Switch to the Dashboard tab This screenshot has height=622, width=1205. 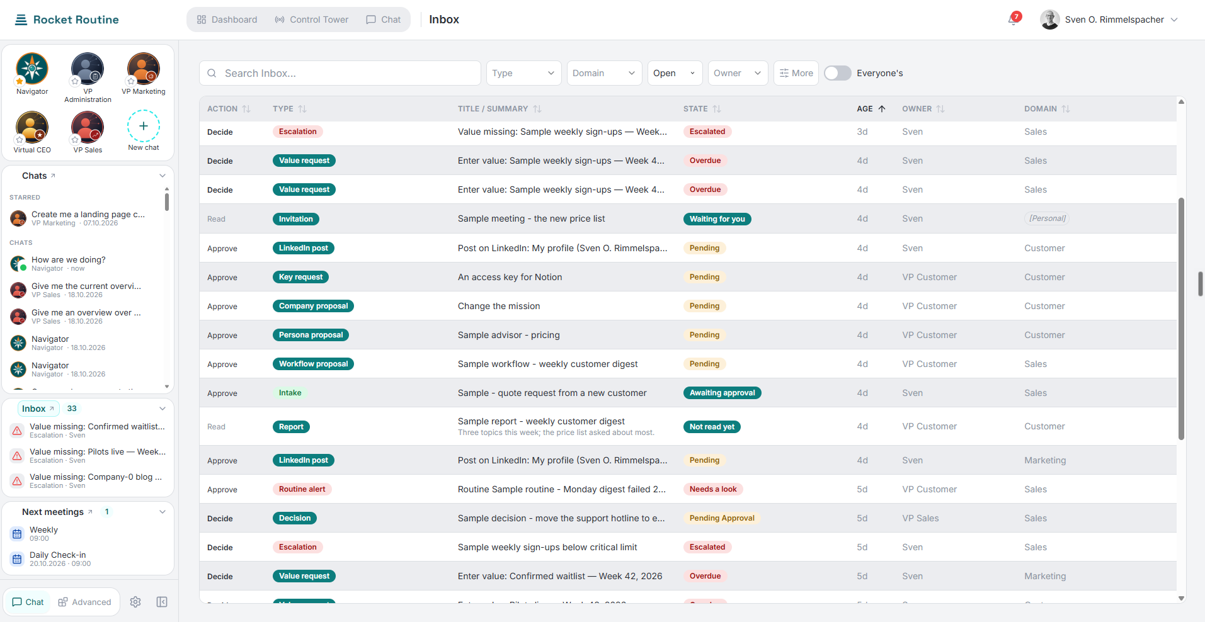227,20
